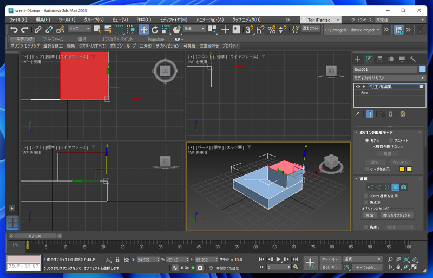The image size is (433, 278).
Task: Toggle Show End Result button in stack
Action: point(370,114)
